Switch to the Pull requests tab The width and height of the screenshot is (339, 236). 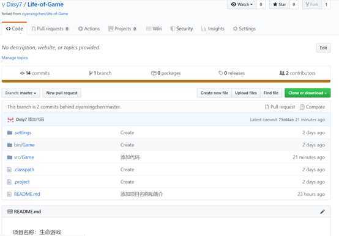(50, 29)
